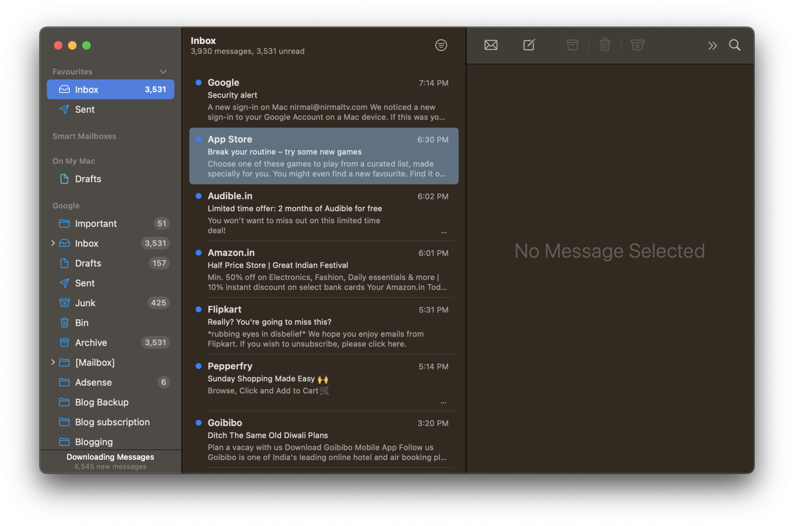Click the green full-screen window button
This screenshot has width=794, height=526.
pyautogui.click(x=86, y=46)
